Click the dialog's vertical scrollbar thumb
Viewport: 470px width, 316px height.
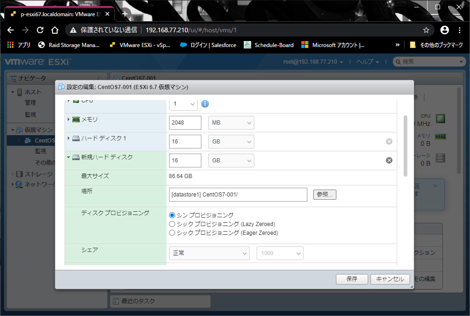click(405, 146)
